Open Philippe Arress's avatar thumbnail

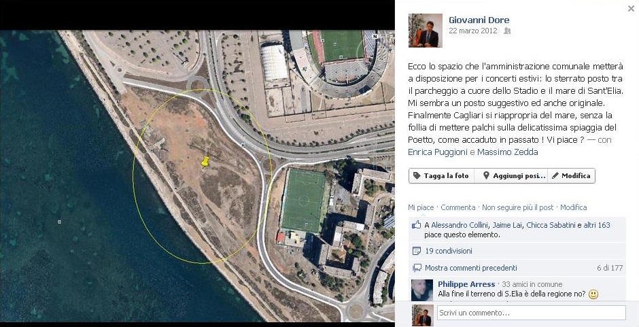tap(422, 290)
